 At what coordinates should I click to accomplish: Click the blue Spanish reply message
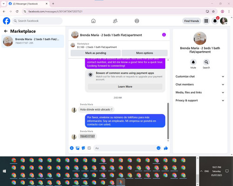125,121
